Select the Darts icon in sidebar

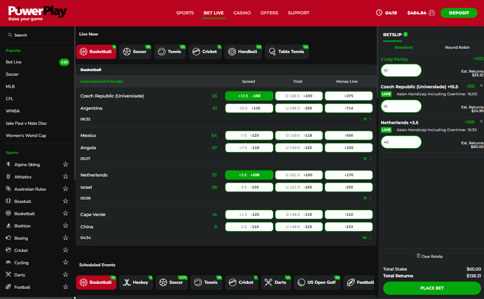point(8,274)
